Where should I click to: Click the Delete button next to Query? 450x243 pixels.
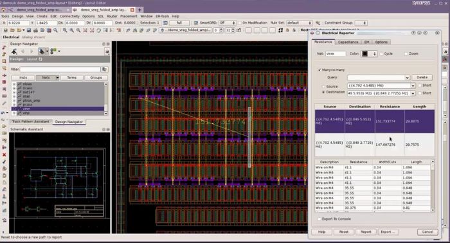[x=422, y=77]
